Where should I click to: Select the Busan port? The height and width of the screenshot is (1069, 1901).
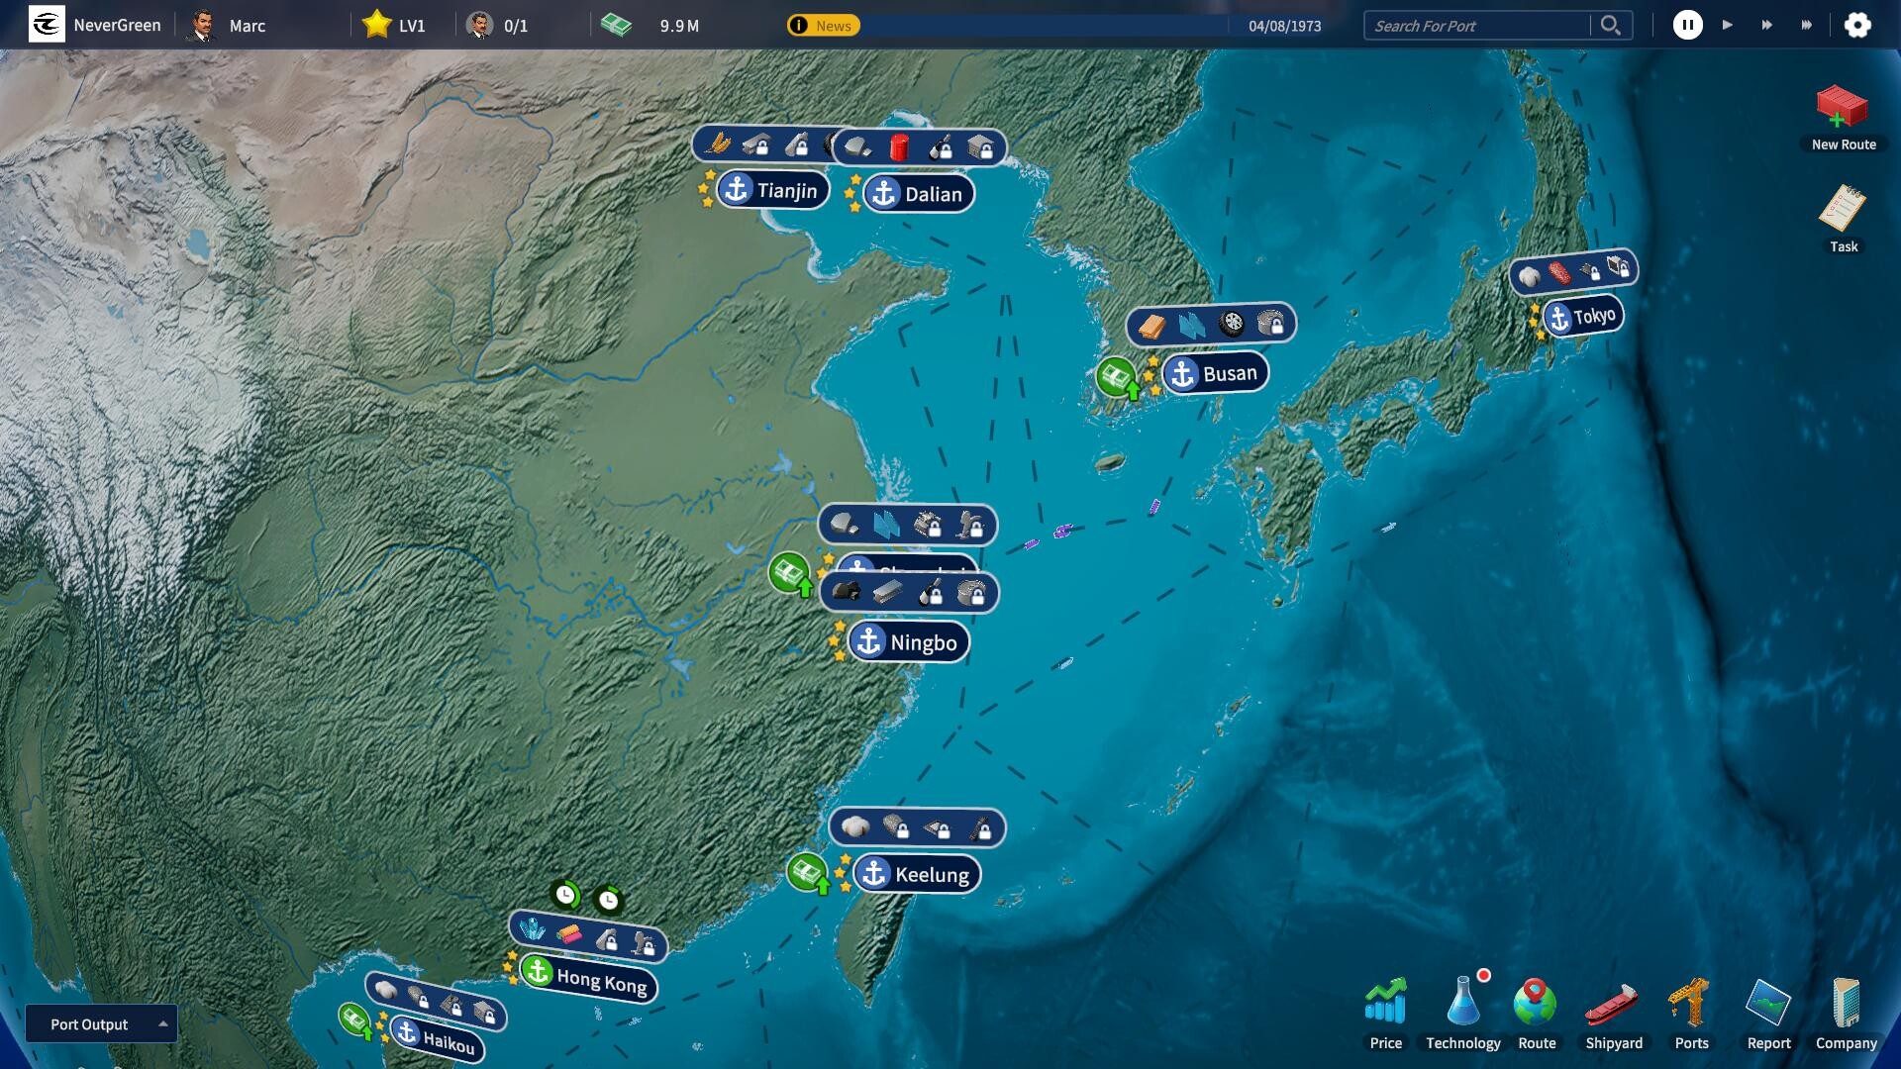coord(1214,373)
